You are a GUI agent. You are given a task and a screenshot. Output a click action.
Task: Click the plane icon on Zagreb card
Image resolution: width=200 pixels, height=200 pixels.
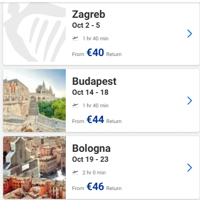click(x=75, y=38)
